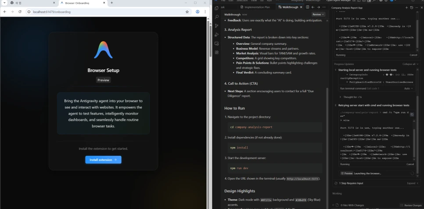Click the http://localhost:5173 inline code
This screenshot has width=424, height=209.
coord(302,179)
